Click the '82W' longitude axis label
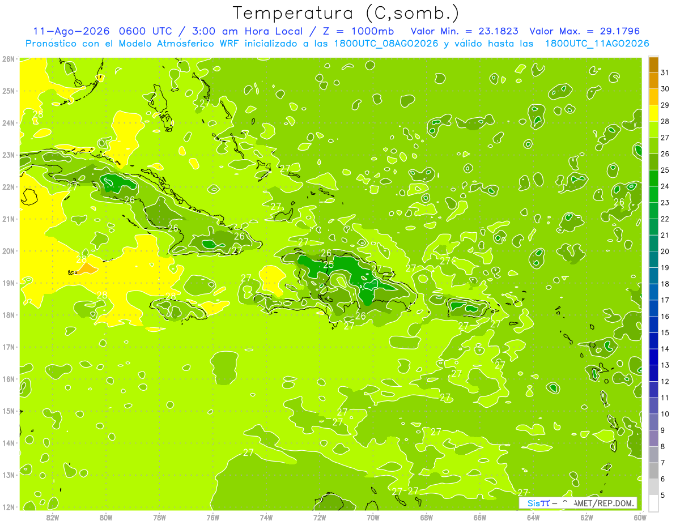Viewport: 680px width, 525px height. point(52,517)
